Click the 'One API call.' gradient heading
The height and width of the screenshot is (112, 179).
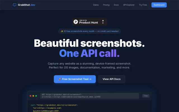click(x=89, y=53)
